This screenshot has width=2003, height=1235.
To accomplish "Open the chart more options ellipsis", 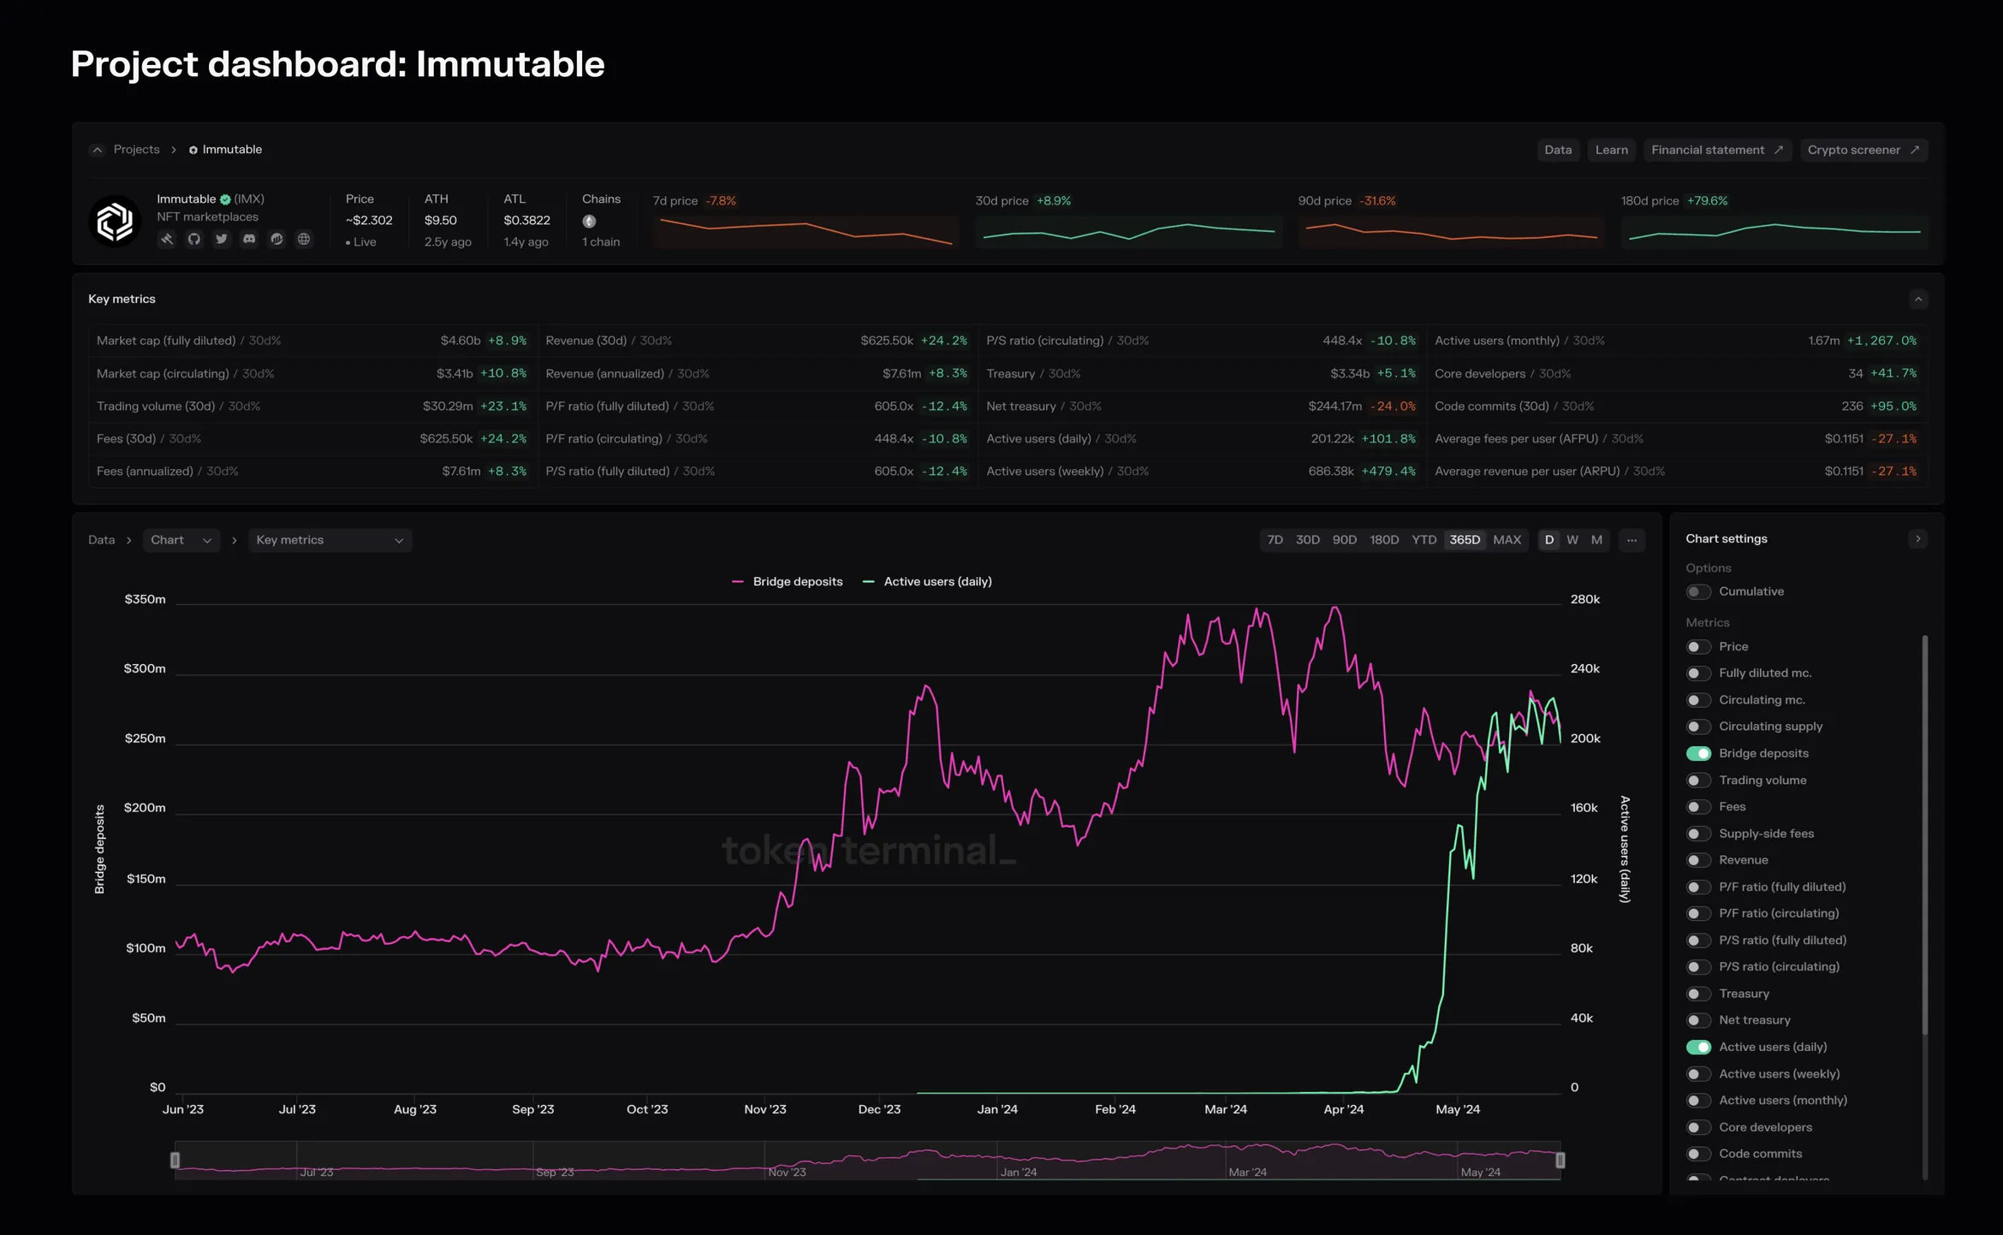I will 1632,540.
